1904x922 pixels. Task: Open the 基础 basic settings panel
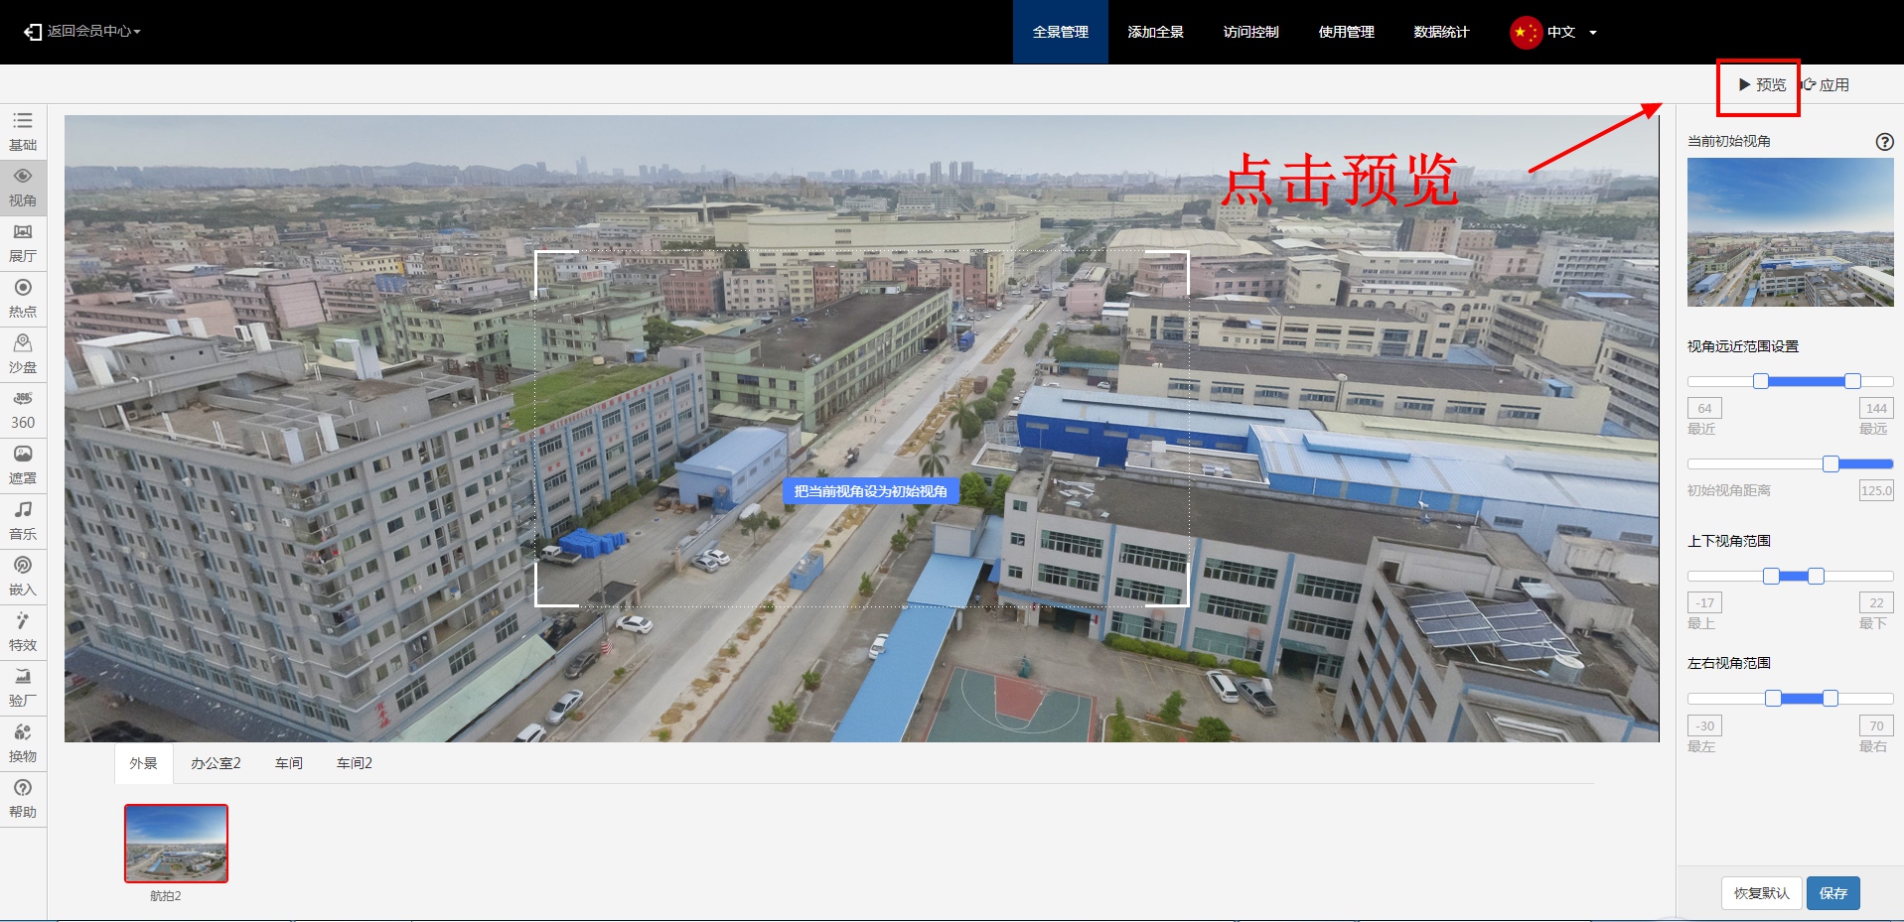(23, 131)
